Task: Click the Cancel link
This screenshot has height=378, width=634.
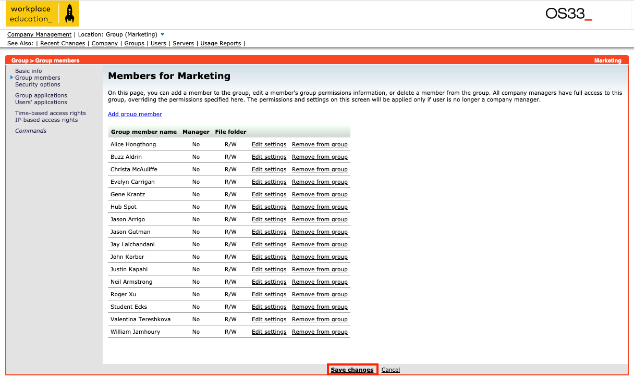Action: tap(391, 370)
